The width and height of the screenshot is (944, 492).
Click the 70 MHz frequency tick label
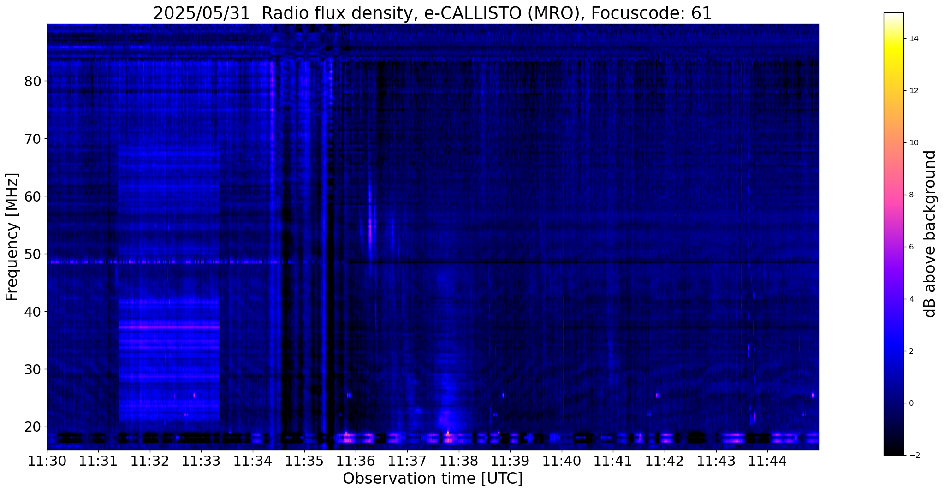tap(32, 139)
